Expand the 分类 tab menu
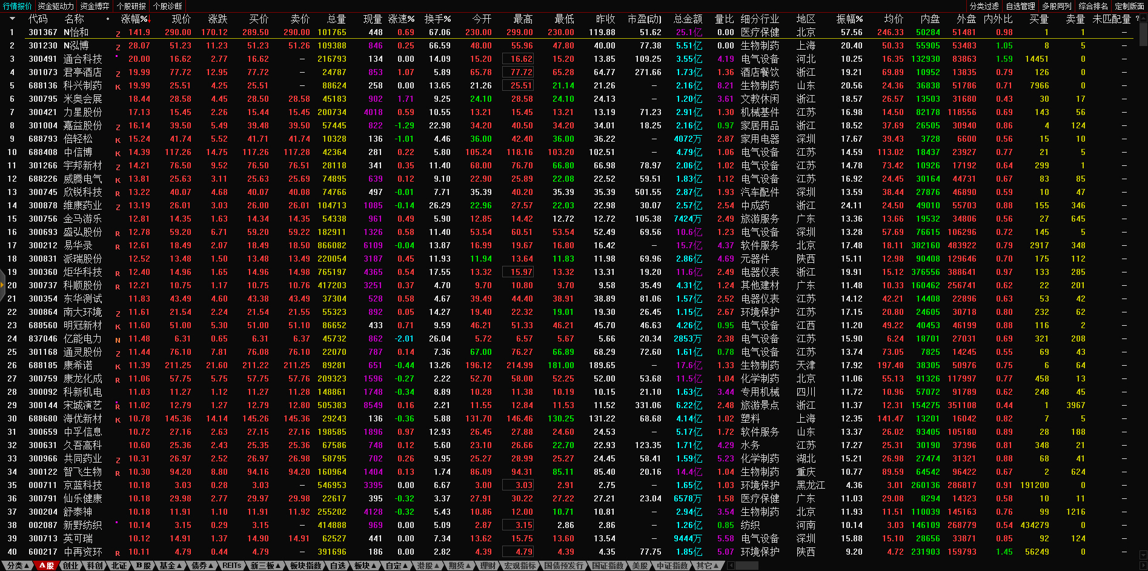The image size is (1148, 571). tap(17, 566)
